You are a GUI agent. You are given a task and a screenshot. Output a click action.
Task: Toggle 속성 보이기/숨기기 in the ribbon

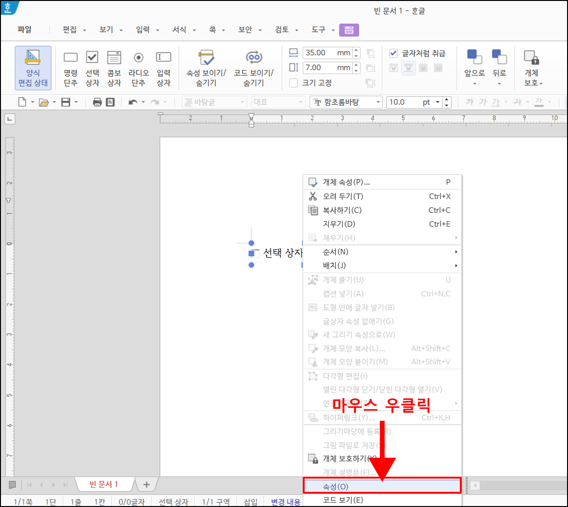point(207,68)
